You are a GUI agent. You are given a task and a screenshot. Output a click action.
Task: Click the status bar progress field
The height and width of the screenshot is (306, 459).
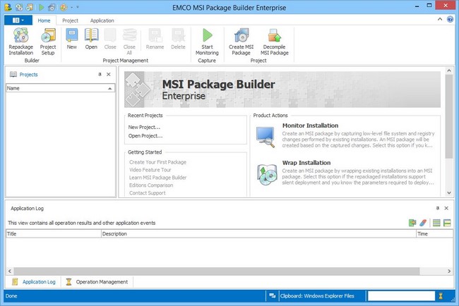pyautogui.click(x=401, y=296)
